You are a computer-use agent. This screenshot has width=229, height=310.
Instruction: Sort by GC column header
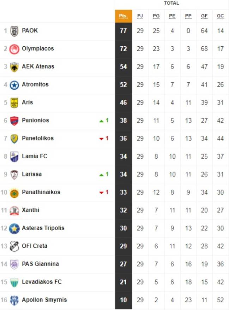click(220, 16)
